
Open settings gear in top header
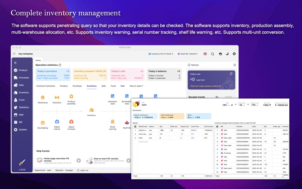(x=234, y=54)
